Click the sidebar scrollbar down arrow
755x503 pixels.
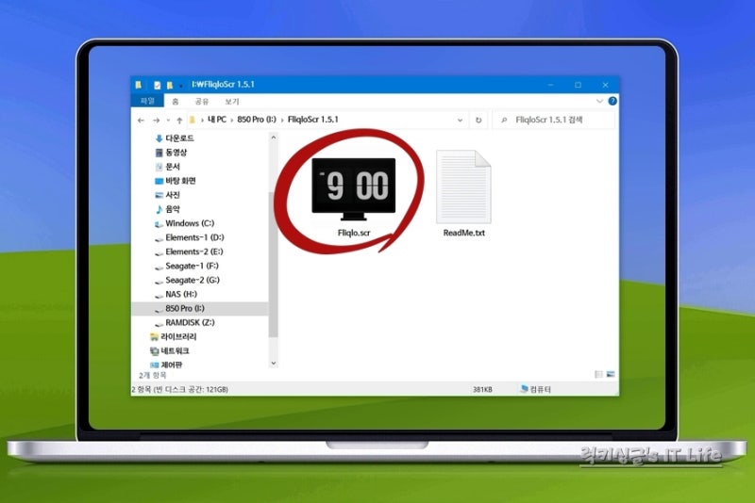(x=274, y=364)
